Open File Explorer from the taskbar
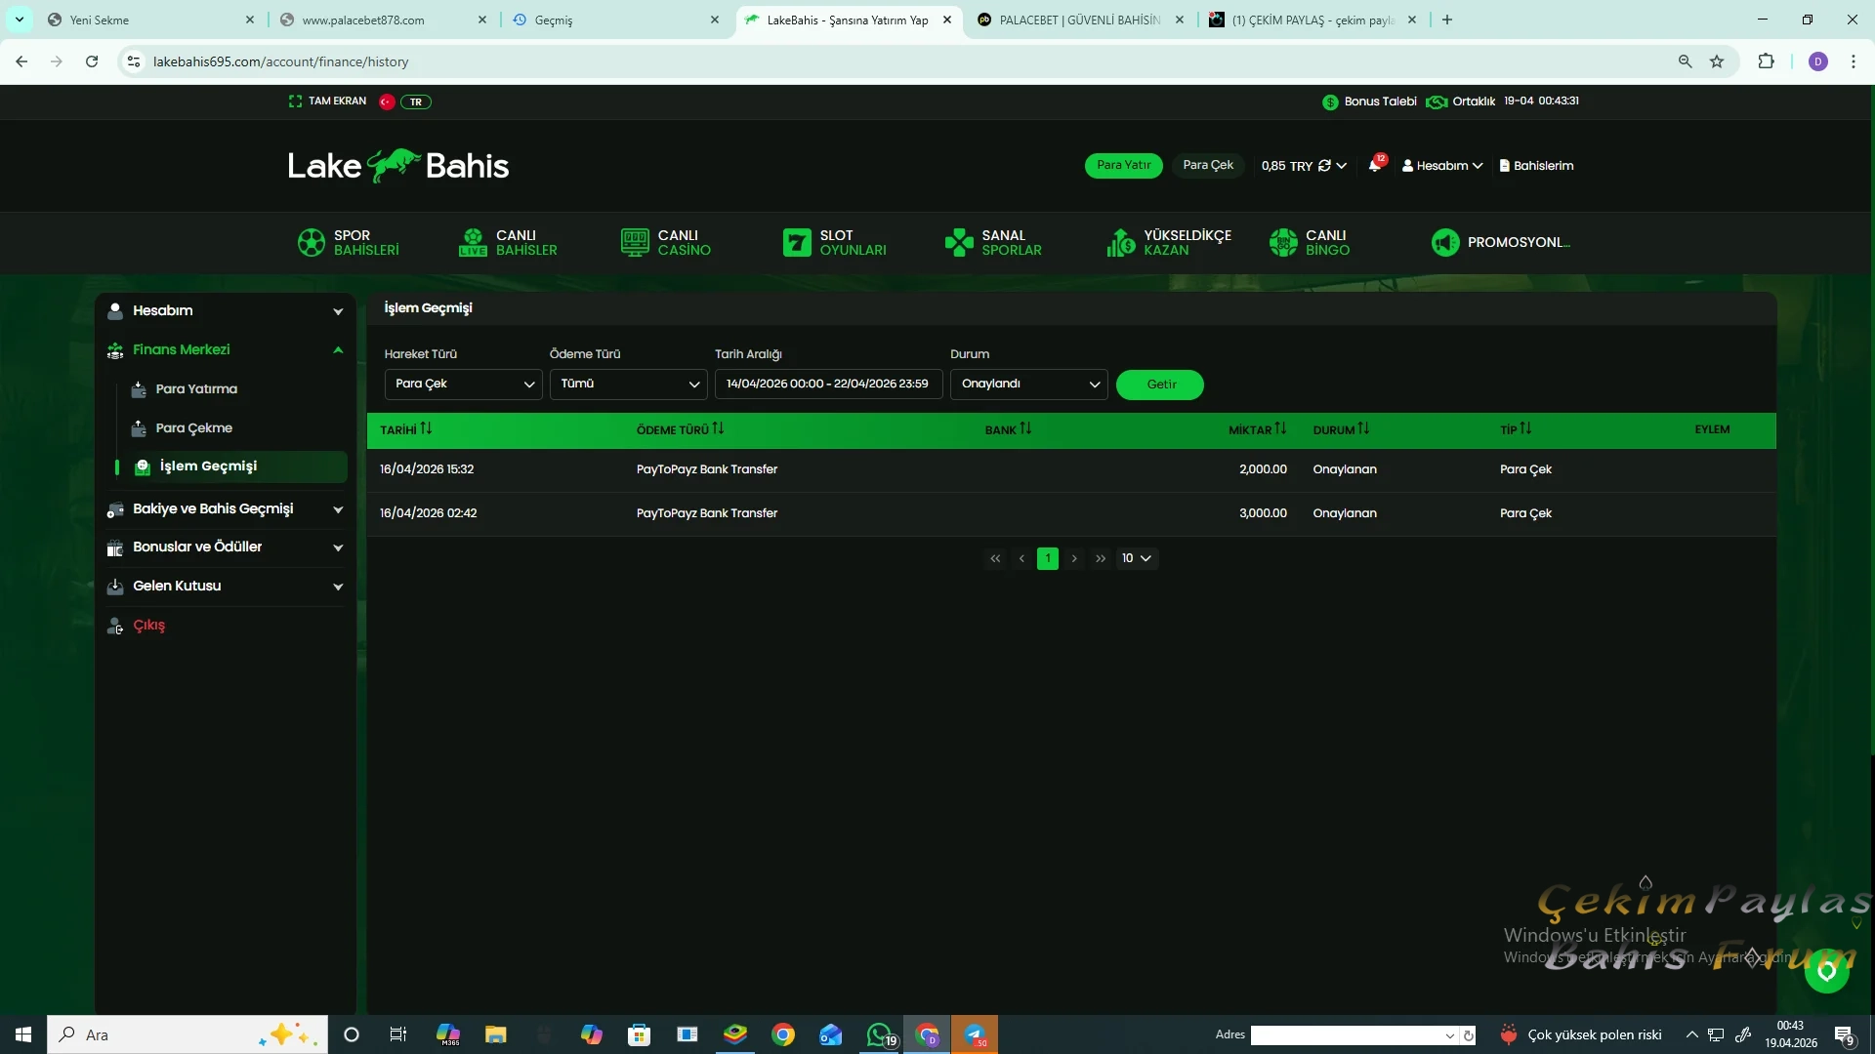This screenshot has width=1875, height=1054. pos(496,1034)
